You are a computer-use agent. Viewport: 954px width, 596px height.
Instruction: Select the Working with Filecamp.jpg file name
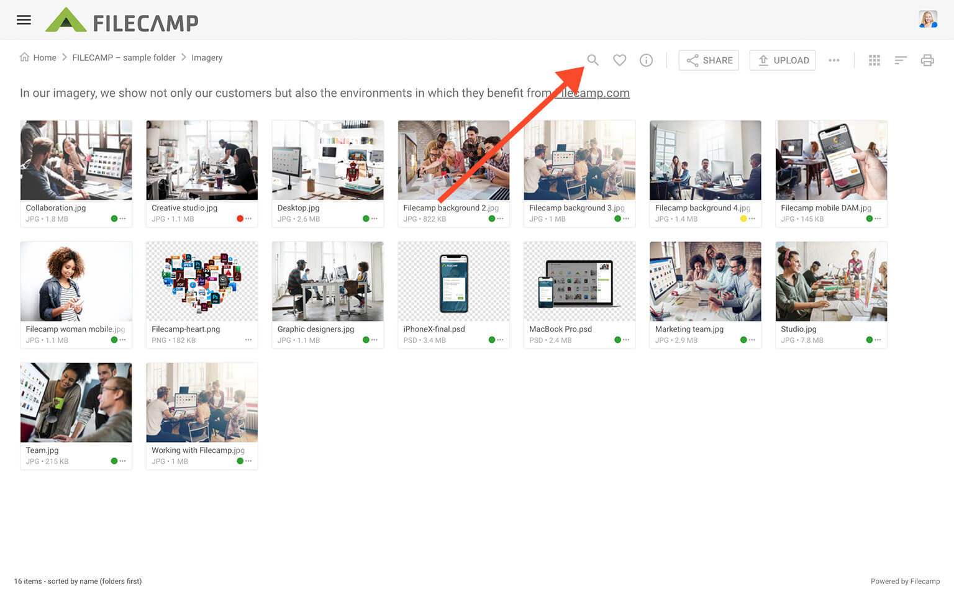click(198, 450)
